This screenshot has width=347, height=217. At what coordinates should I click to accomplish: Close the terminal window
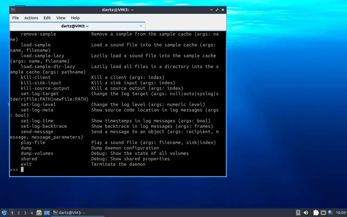click(x=223, y=10)
